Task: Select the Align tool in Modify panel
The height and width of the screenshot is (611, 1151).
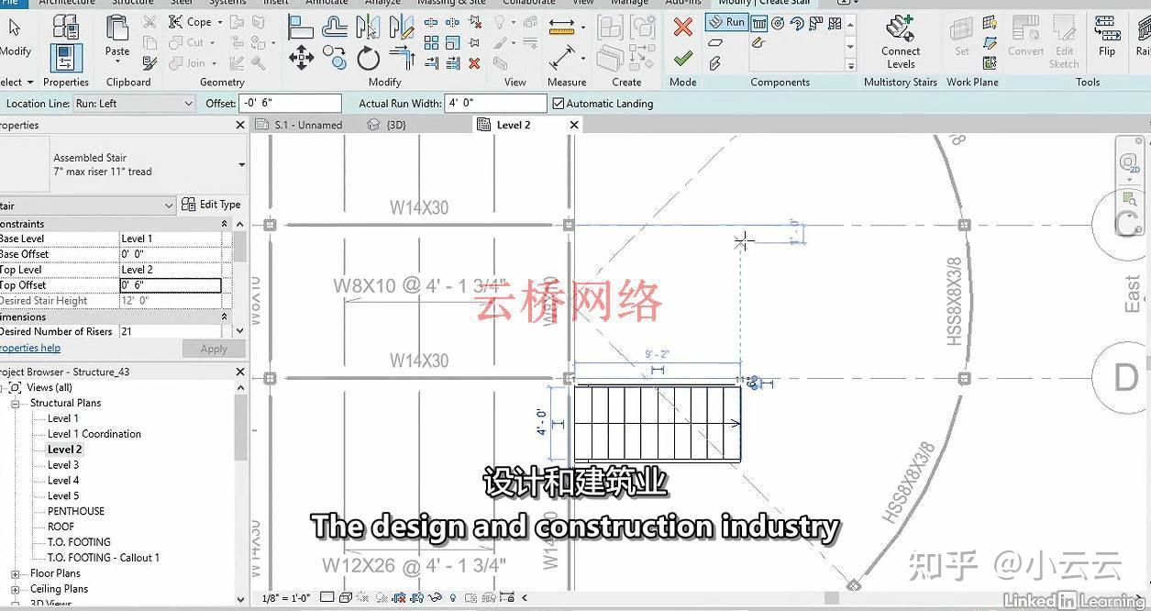Action: (301, 28)
